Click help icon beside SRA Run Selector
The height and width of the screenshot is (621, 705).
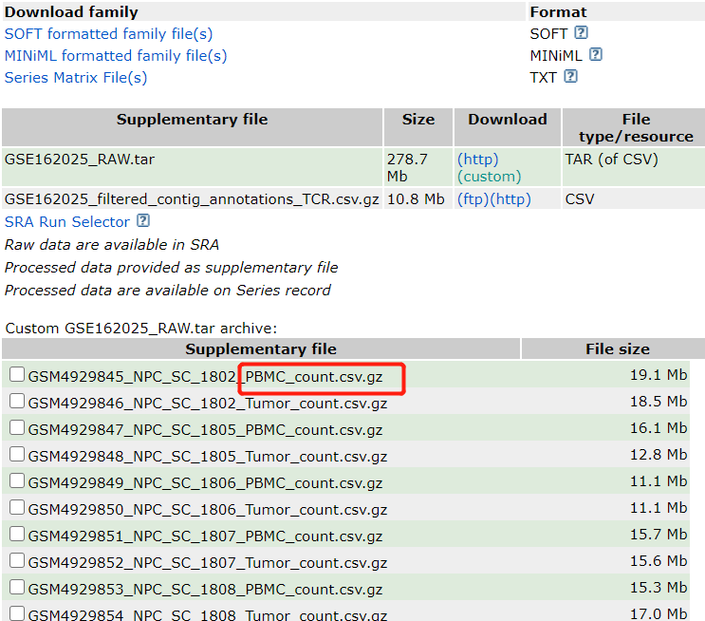tap(143, 221)
